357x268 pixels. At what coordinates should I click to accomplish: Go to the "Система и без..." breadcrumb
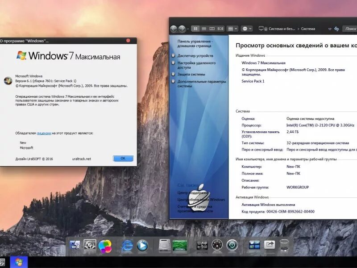click(282, 29)
